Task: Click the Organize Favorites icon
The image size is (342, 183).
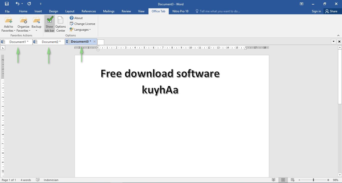Action: click(x=24, y=20)
